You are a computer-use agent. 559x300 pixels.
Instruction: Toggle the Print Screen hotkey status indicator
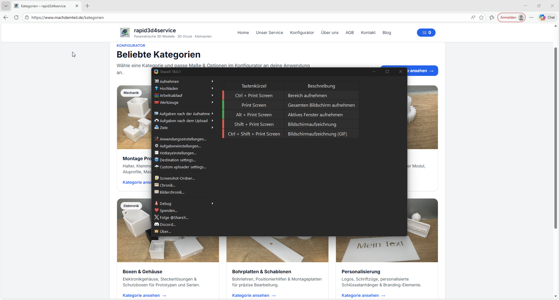click(223, 105)
